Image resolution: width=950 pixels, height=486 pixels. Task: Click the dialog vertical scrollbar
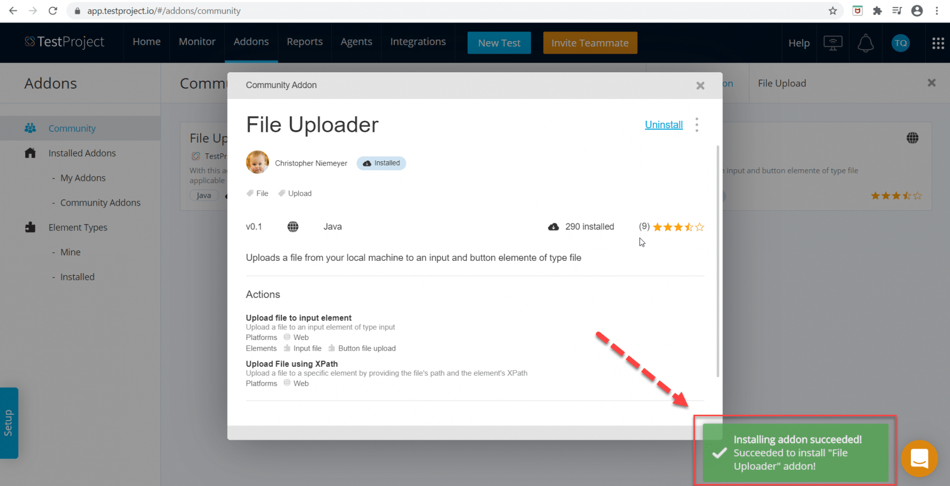[718, 261]
